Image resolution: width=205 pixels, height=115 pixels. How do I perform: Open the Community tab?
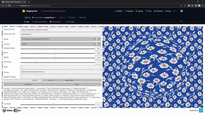pos(56,22)
